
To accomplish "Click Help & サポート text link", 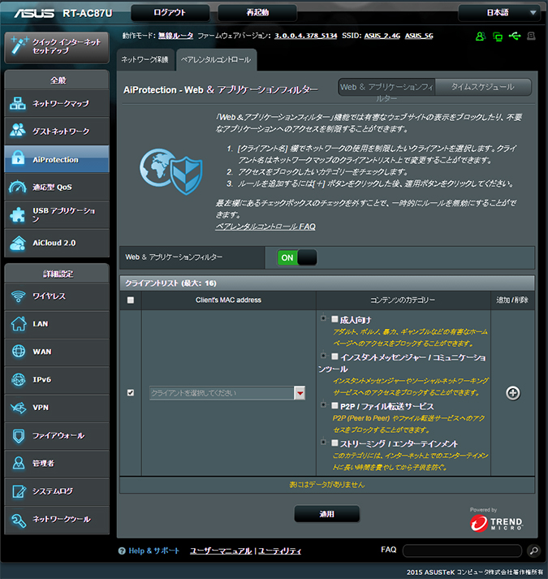I will 153,551.
